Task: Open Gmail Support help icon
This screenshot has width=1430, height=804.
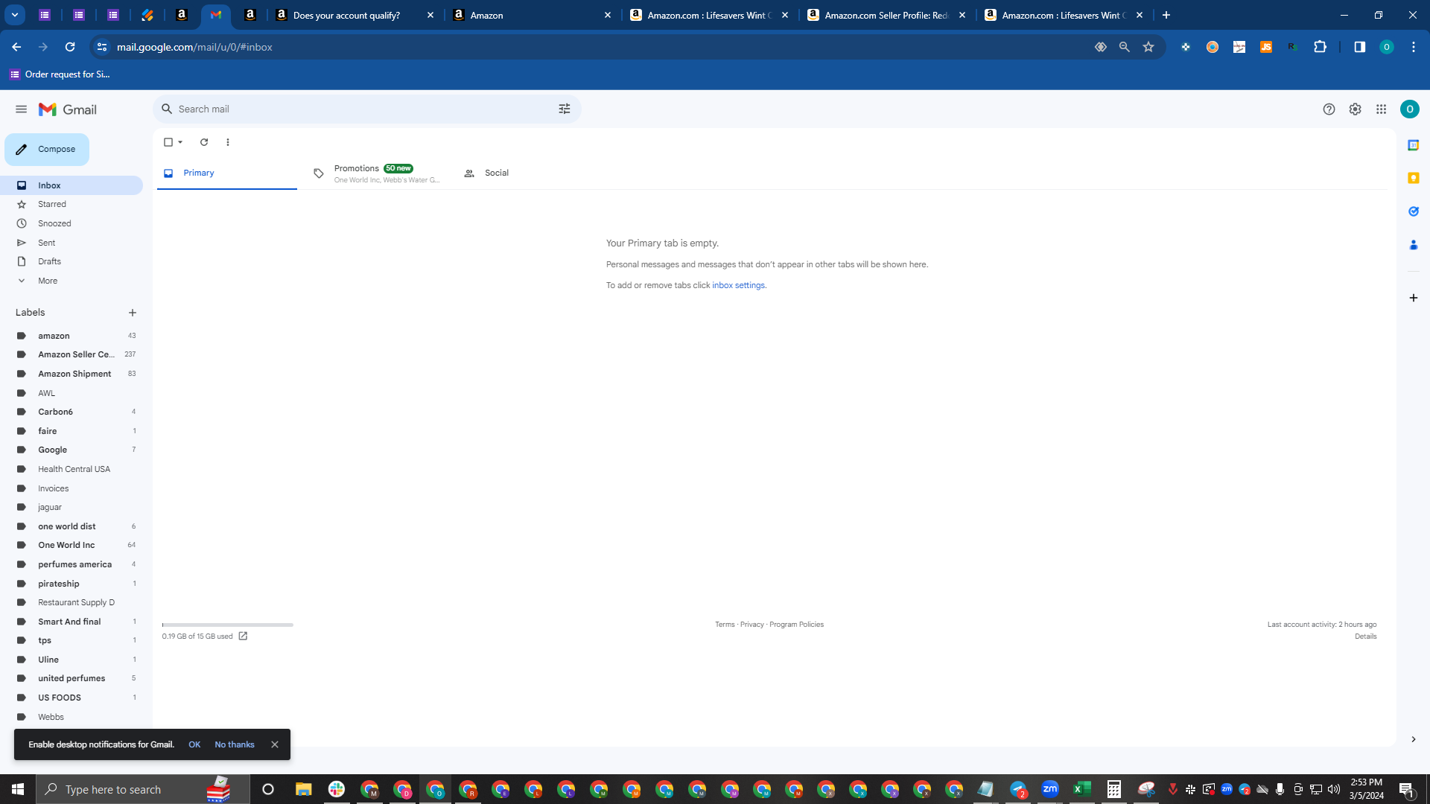Action: click(1329, 109)
